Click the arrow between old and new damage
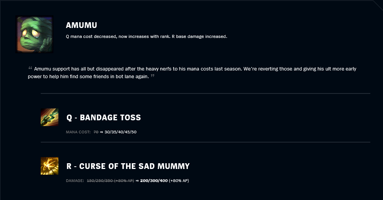This screenshot has height=200, width=383. pos(137,181)
